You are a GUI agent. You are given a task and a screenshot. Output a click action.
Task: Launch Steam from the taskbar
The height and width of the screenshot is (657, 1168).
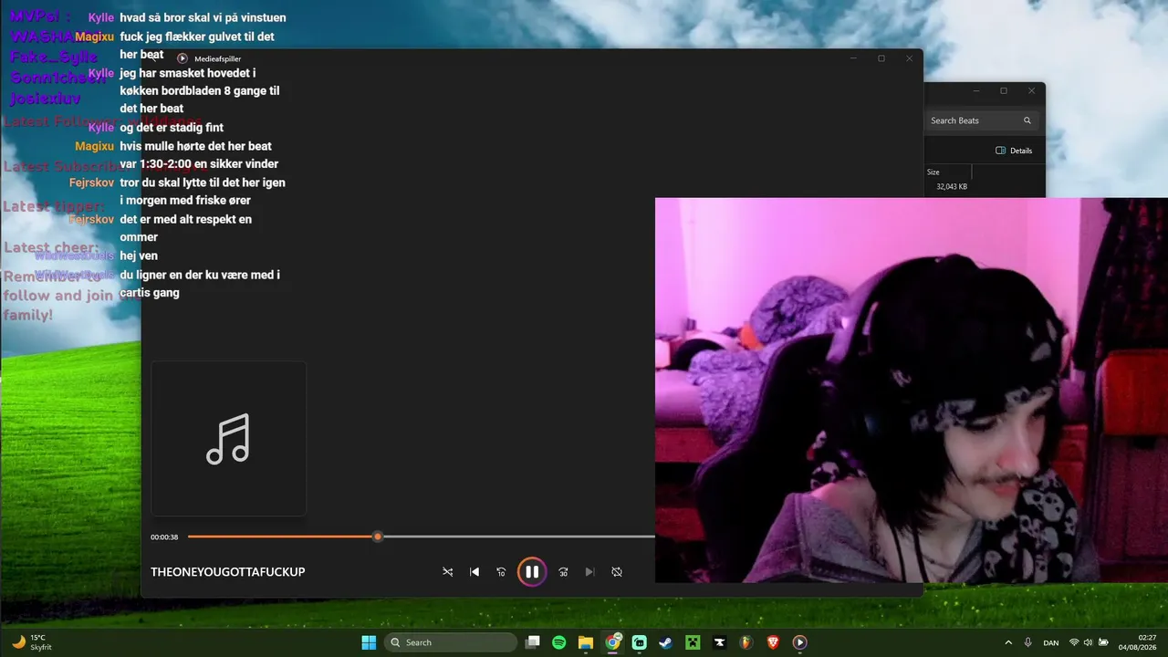(x=666, y=642)
